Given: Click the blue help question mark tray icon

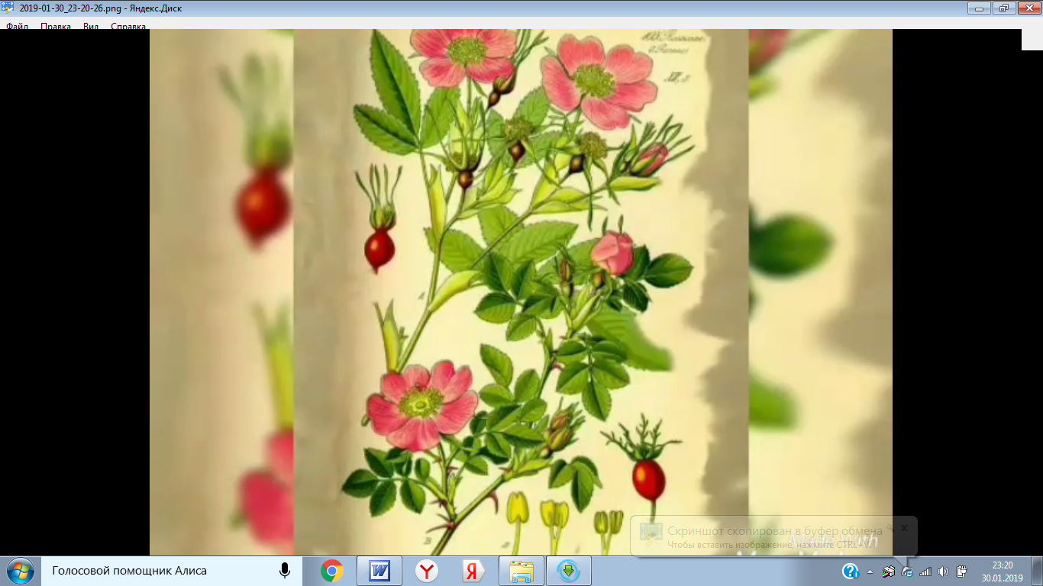Looking at the screenshot, I should [x=851, y=571].
